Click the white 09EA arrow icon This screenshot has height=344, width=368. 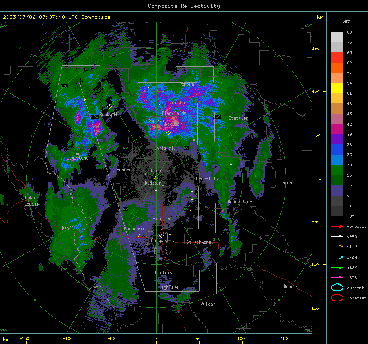(337, 237)
